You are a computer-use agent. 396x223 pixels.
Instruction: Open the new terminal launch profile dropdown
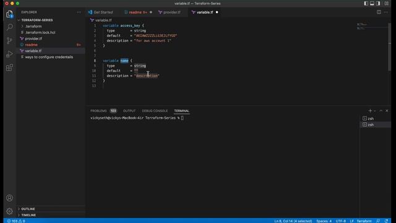pos(375,111)
